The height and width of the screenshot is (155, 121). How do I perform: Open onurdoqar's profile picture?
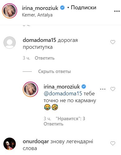(x=10, y=144)
